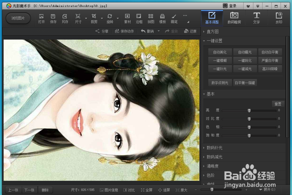The image size is (292, 195).
Task: Expand the 色阶 section
Action: (210, 175)
